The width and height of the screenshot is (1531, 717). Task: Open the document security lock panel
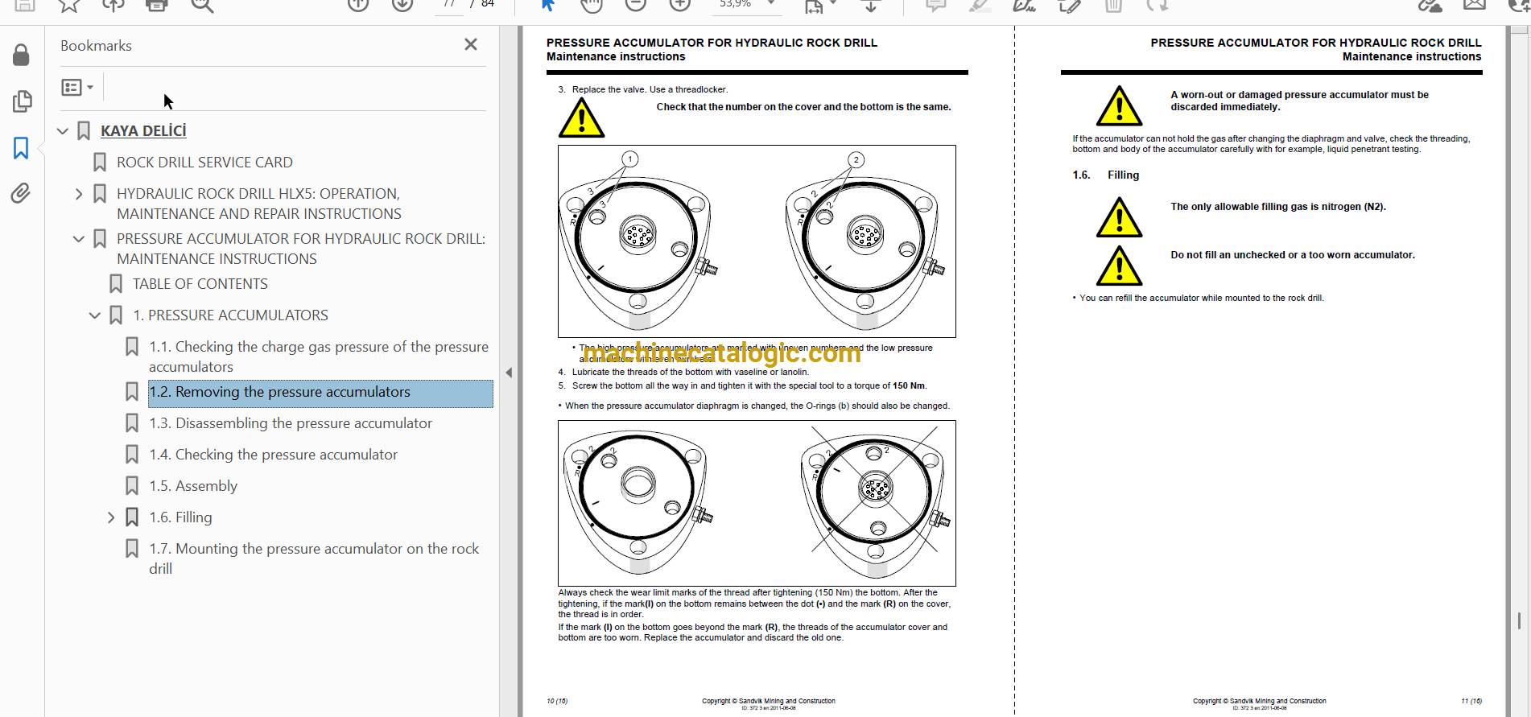22,55
